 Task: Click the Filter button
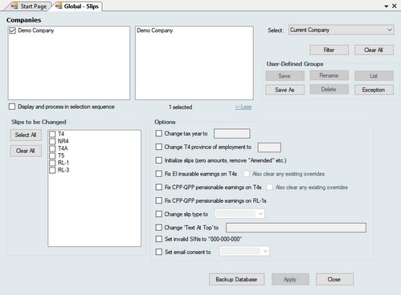tap(329, 50)
